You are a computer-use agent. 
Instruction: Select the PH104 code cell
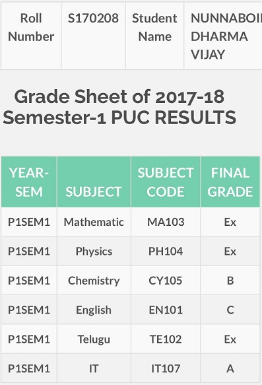pos(166,251)
